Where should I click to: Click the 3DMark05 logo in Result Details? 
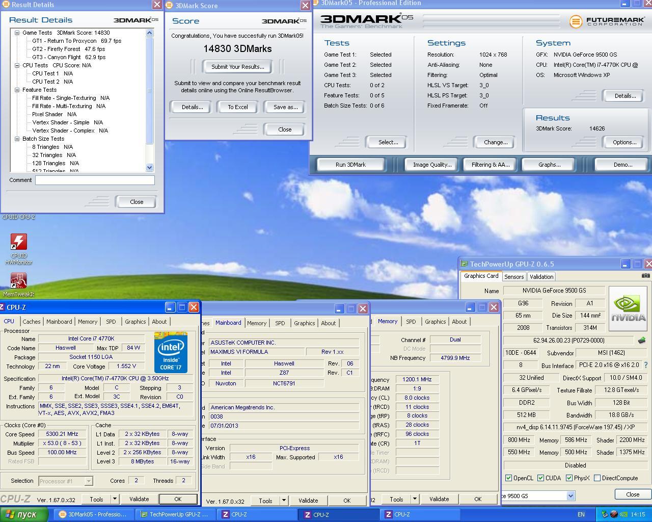(135, 20)
